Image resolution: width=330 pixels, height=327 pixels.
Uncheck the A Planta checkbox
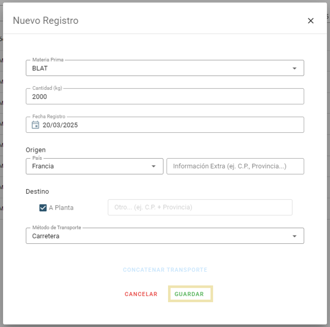43,208
